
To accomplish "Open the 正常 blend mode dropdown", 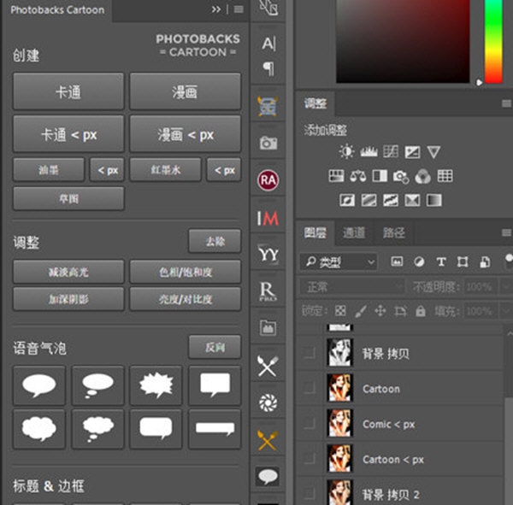I will pyautogui.click(x=351, y=286).
